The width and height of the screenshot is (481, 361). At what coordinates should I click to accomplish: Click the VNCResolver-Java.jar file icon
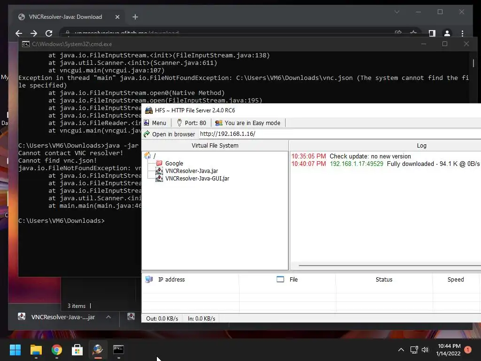(159, 171)
